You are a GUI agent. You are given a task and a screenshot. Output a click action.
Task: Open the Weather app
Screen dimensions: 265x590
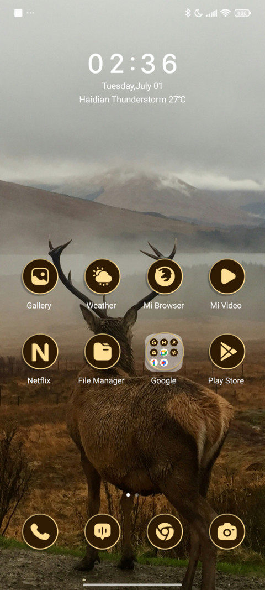[102, 276]
